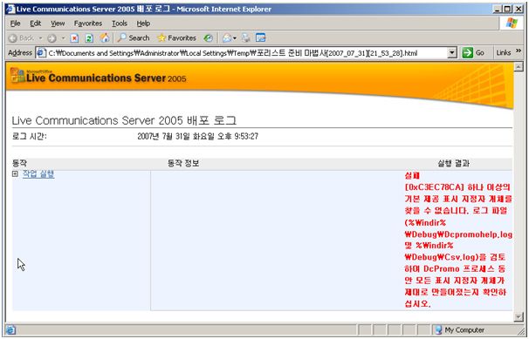Expand the Address bar dropdown list
Image resolution: width=529 pixels, height=339 pixels.
click(452, 53)
